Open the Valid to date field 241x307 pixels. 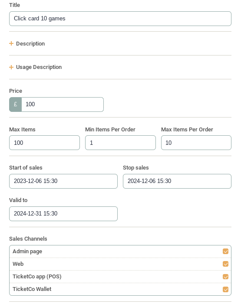(63, 214)
